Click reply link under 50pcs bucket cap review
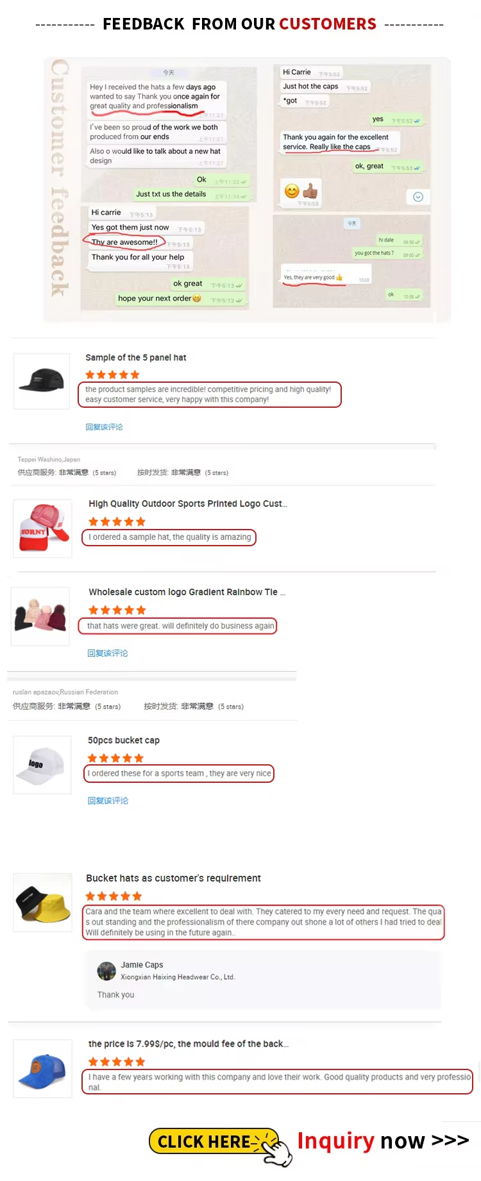Screen dimensions: 481x1181 coord(108,801)
